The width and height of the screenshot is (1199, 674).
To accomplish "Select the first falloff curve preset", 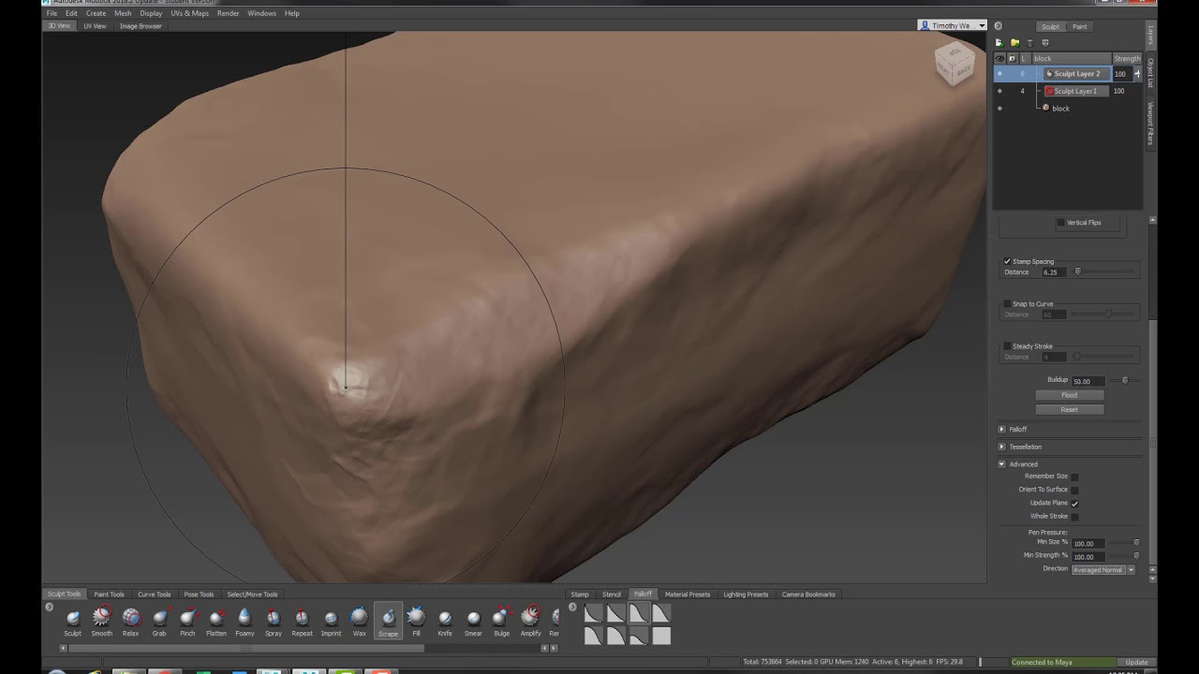I will click(x=594, y=613).
